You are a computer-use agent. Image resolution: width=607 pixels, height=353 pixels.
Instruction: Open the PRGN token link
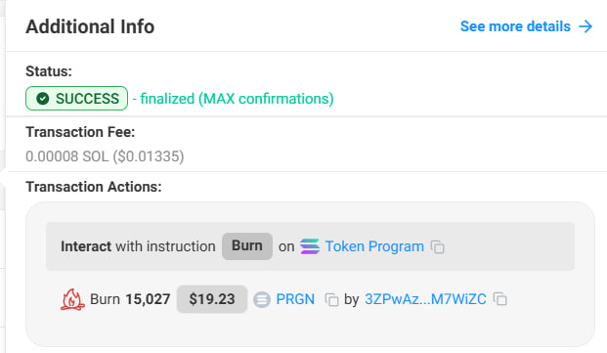click(295, 299)
